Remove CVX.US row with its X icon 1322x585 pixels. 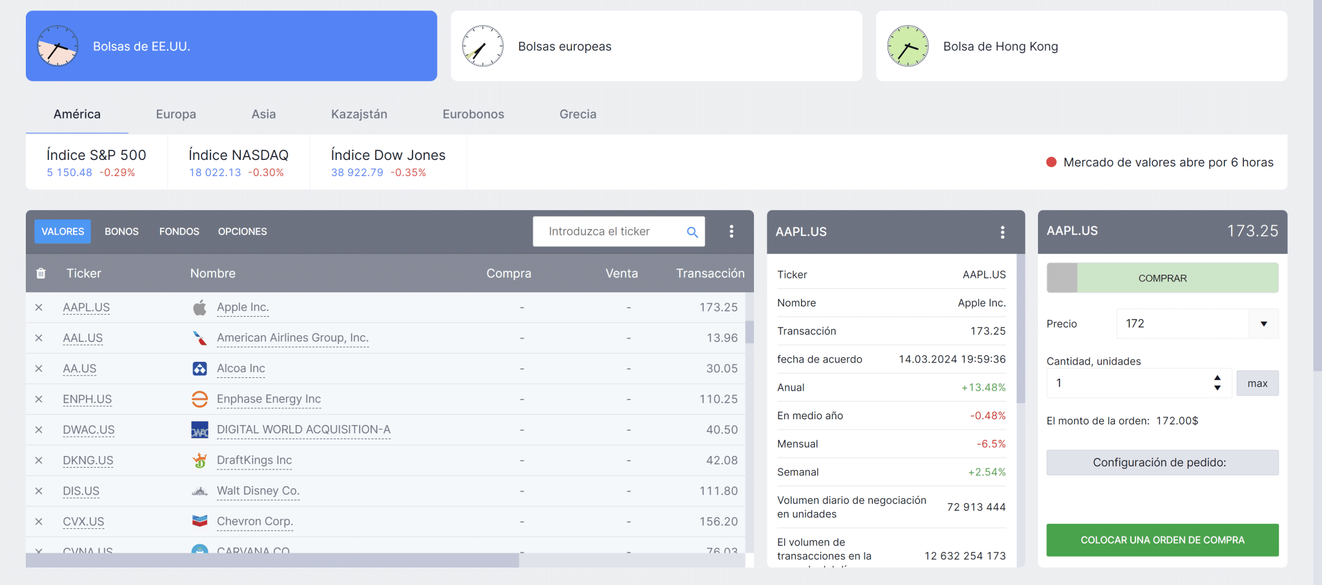pos(39,522)
